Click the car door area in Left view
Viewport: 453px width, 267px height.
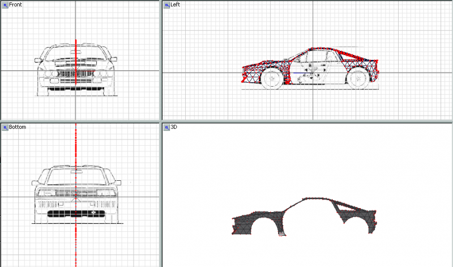coord(314,71)
